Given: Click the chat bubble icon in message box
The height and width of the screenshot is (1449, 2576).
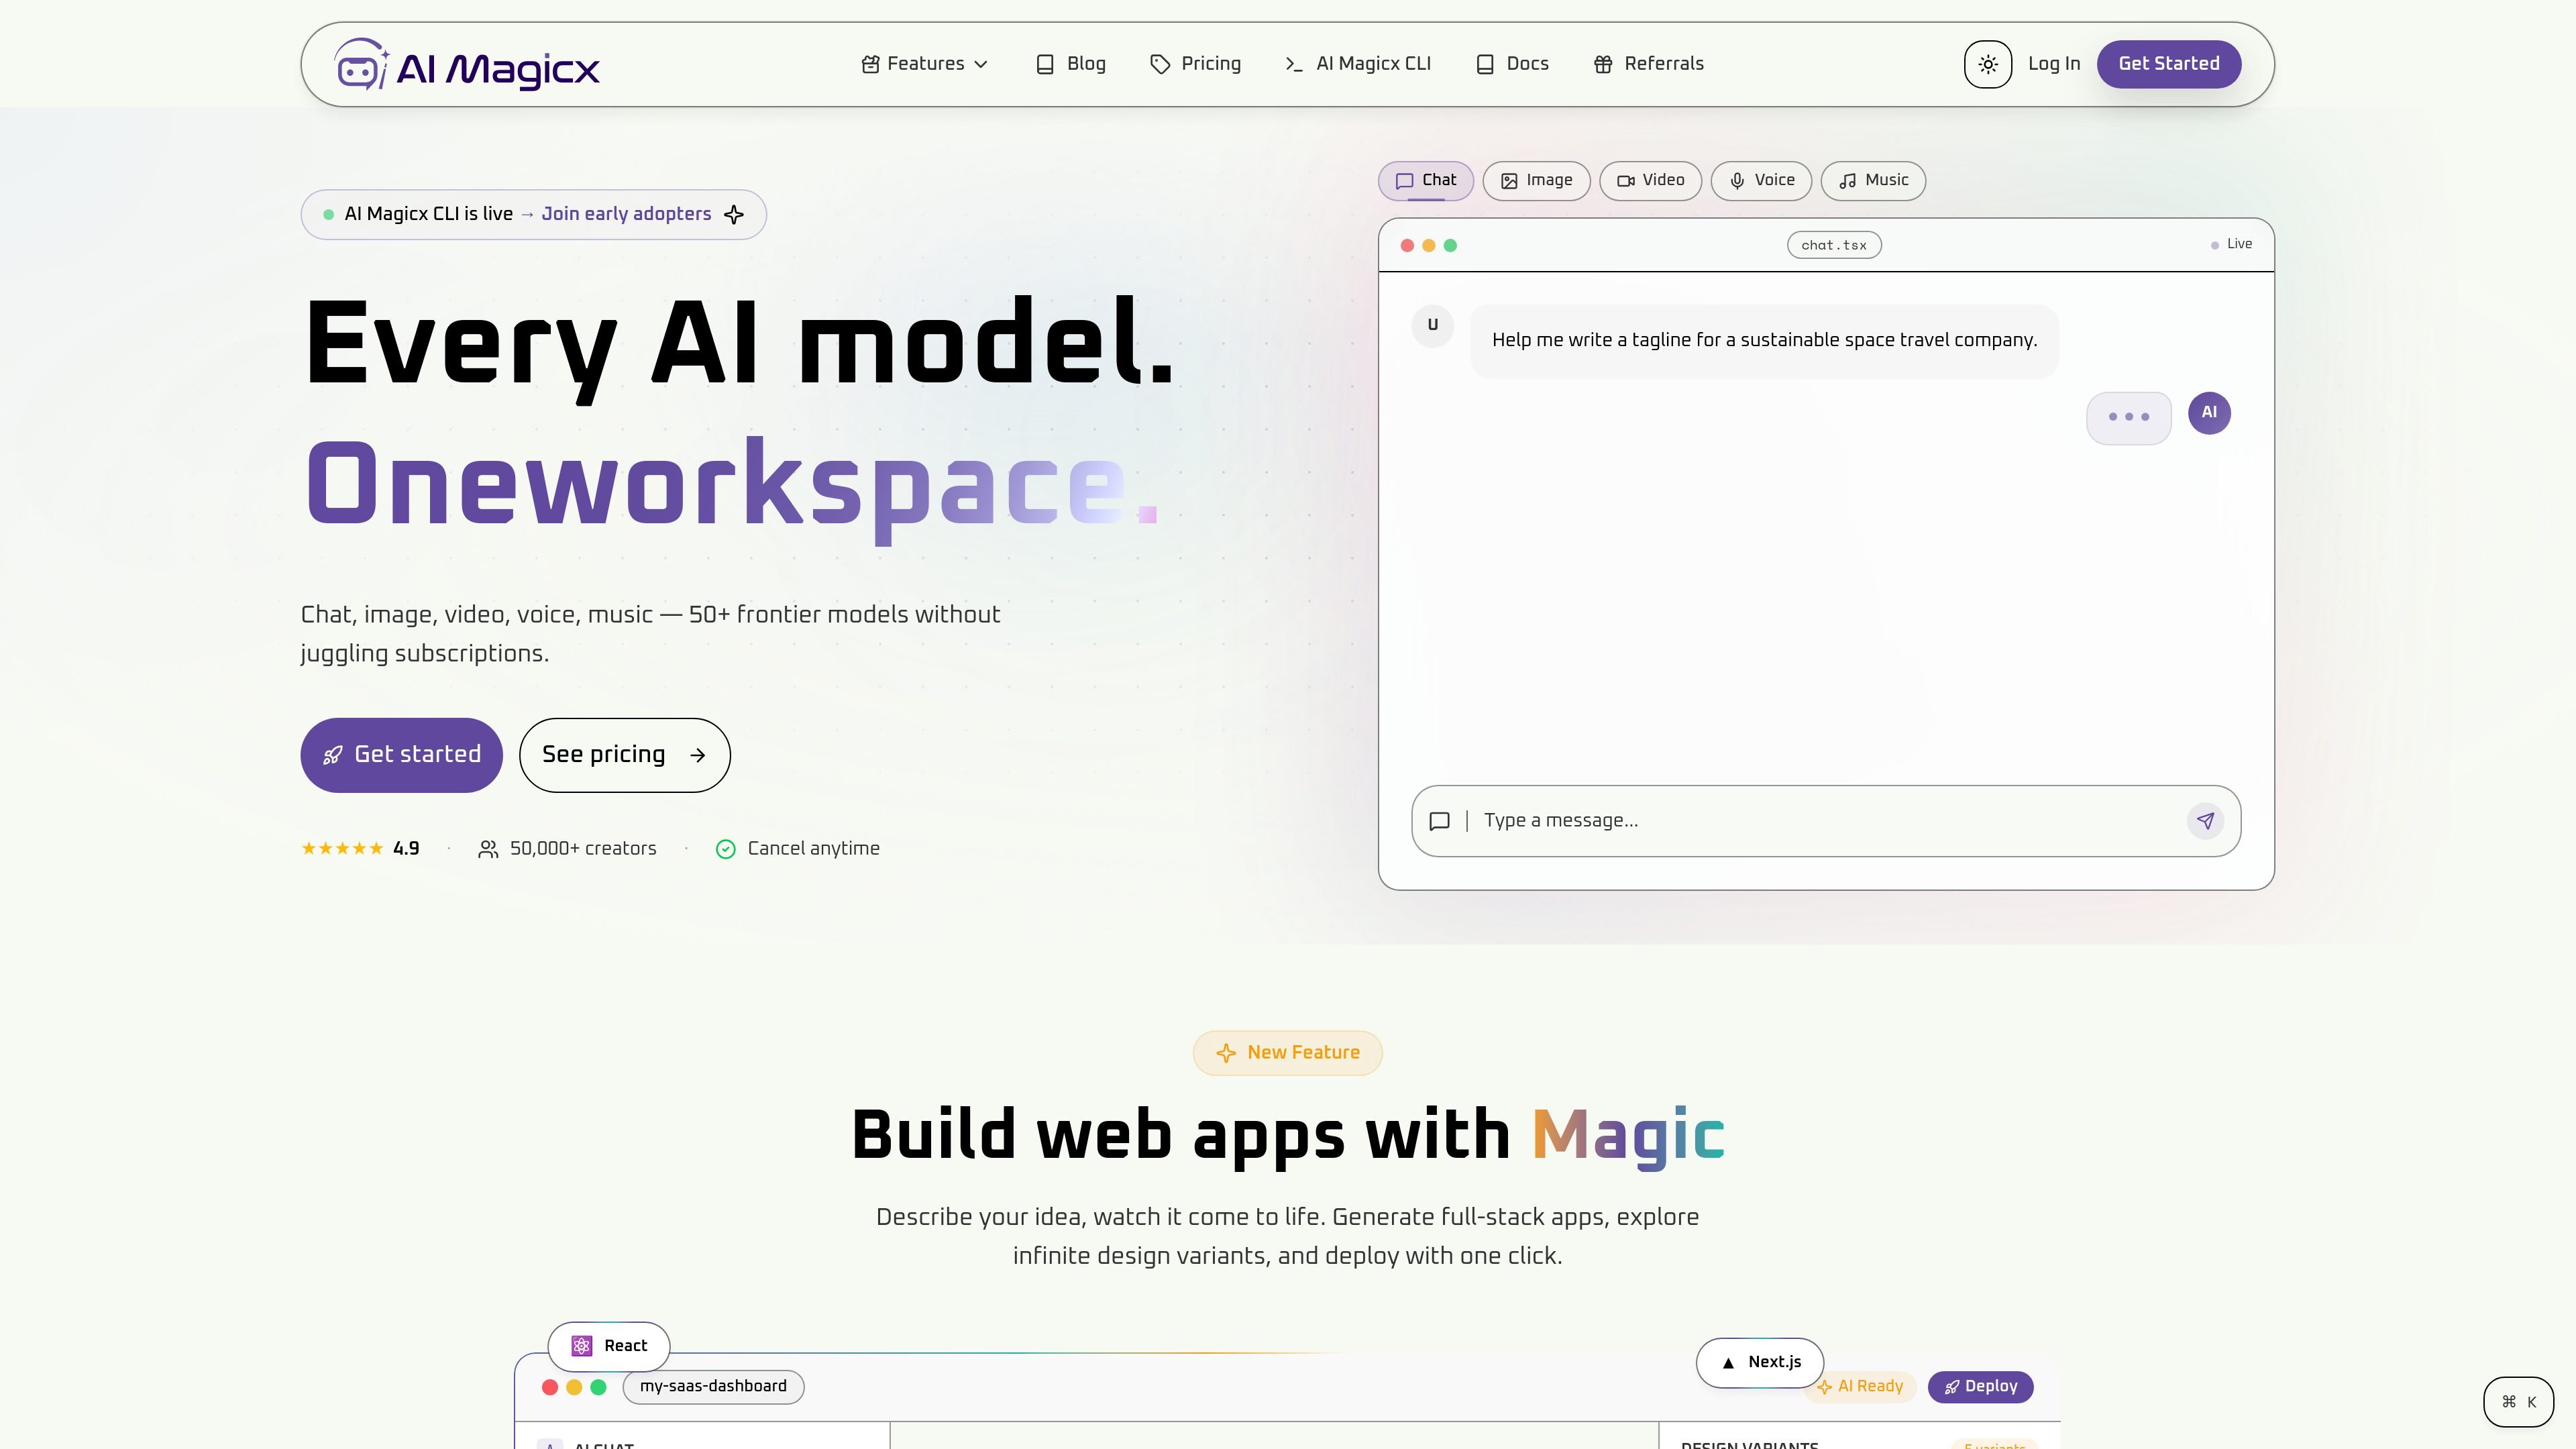Looking at the screenshot, I should (x=1439, y=821).
